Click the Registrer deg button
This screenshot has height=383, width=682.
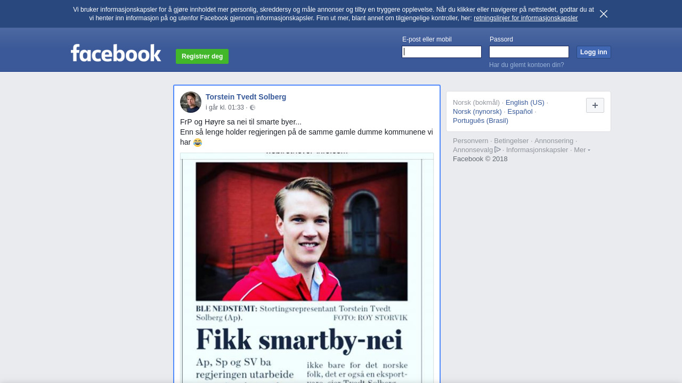202,56
